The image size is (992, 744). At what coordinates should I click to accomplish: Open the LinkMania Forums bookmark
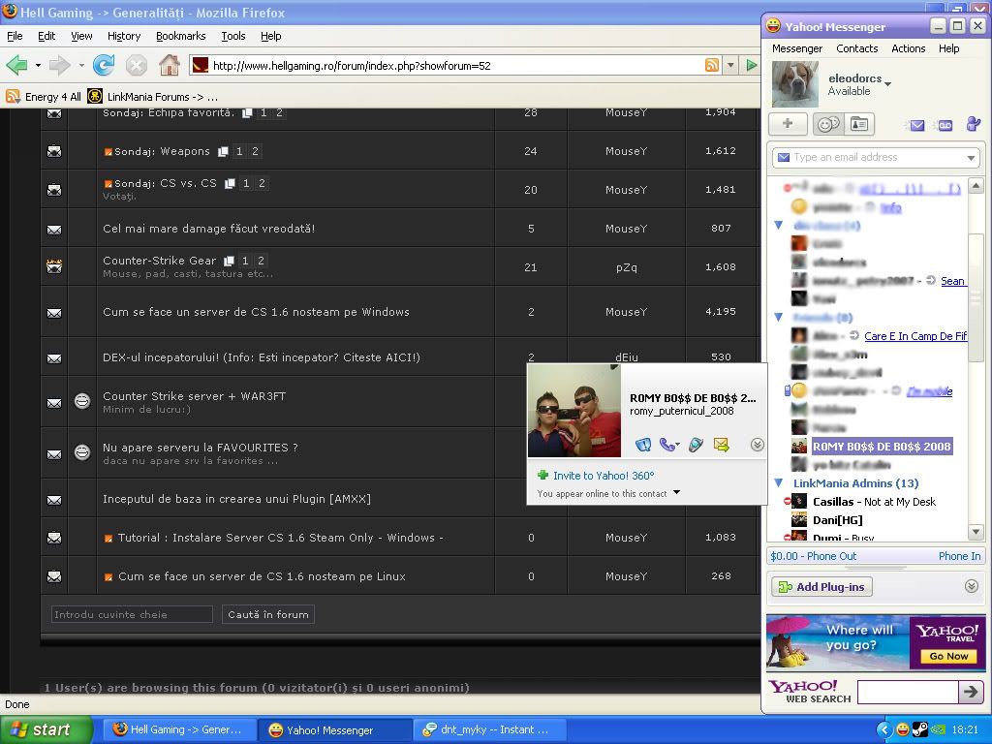click(x=152, y=96)
